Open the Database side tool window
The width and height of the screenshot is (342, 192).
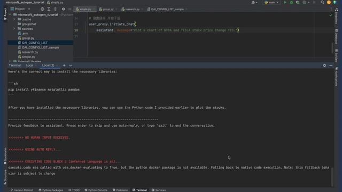tap(337, 36)
